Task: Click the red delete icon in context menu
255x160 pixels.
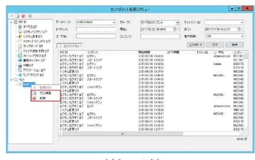Action: pos(34,98)
